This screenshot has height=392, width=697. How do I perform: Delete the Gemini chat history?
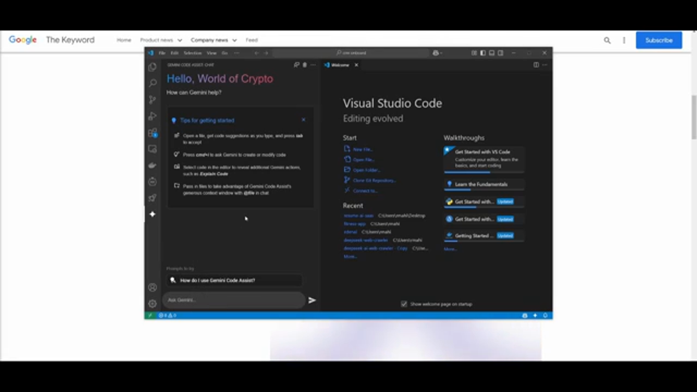coord(305,65)
